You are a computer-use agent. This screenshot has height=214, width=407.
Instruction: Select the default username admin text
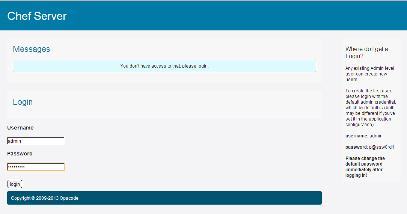(364, 136)
